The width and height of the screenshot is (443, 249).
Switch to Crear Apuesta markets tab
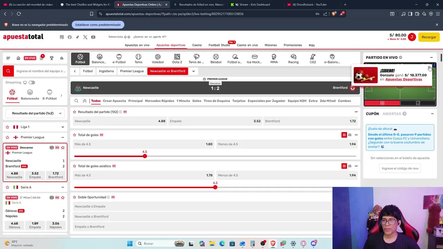[114, 101]
